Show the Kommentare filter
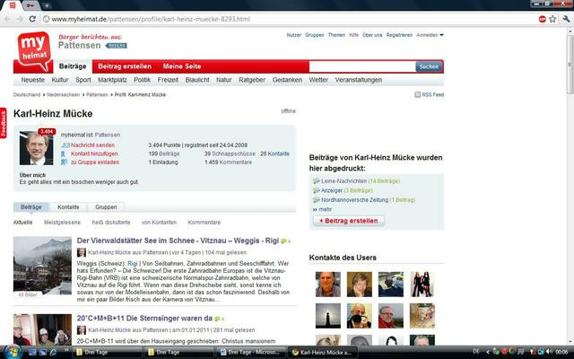 (x=204, y=223)
